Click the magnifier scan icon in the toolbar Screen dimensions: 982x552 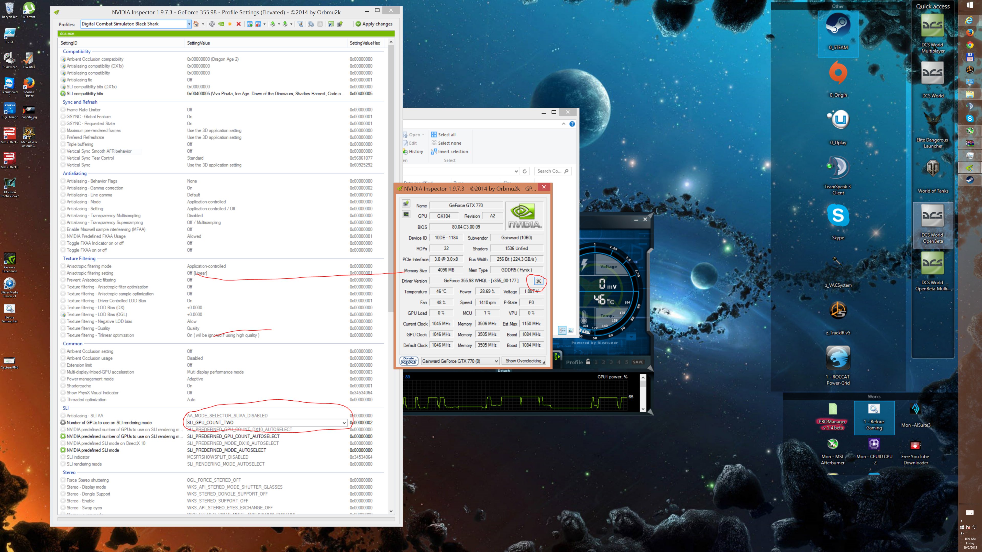311,24
